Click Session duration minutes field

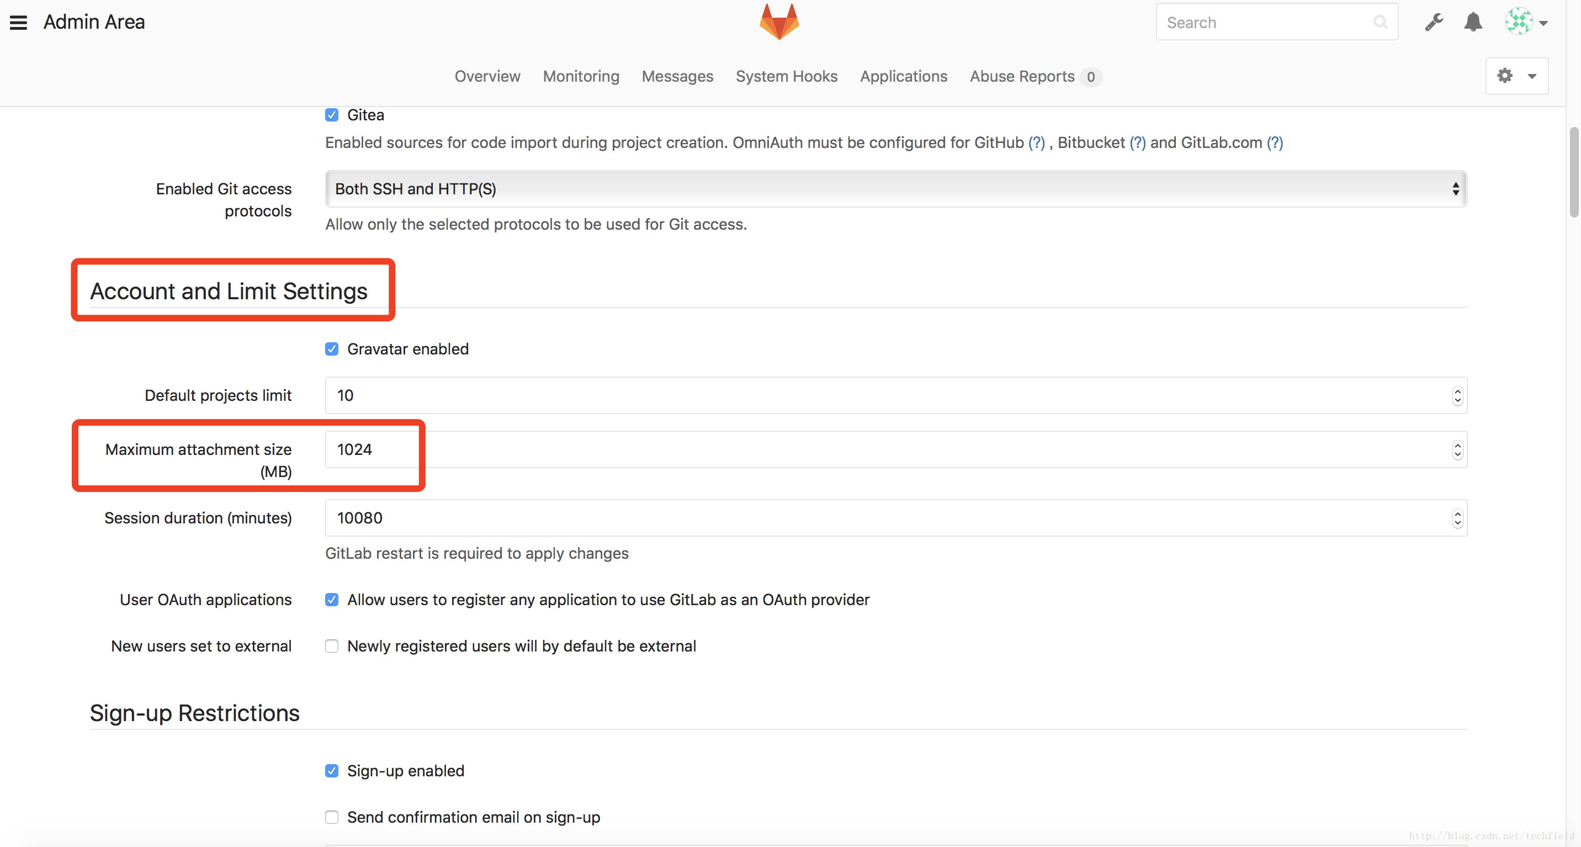coord(896,517)
